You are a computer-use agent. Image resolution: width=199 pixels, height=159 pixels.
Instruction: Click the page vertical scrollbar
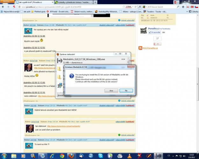(x=197, y=84)
